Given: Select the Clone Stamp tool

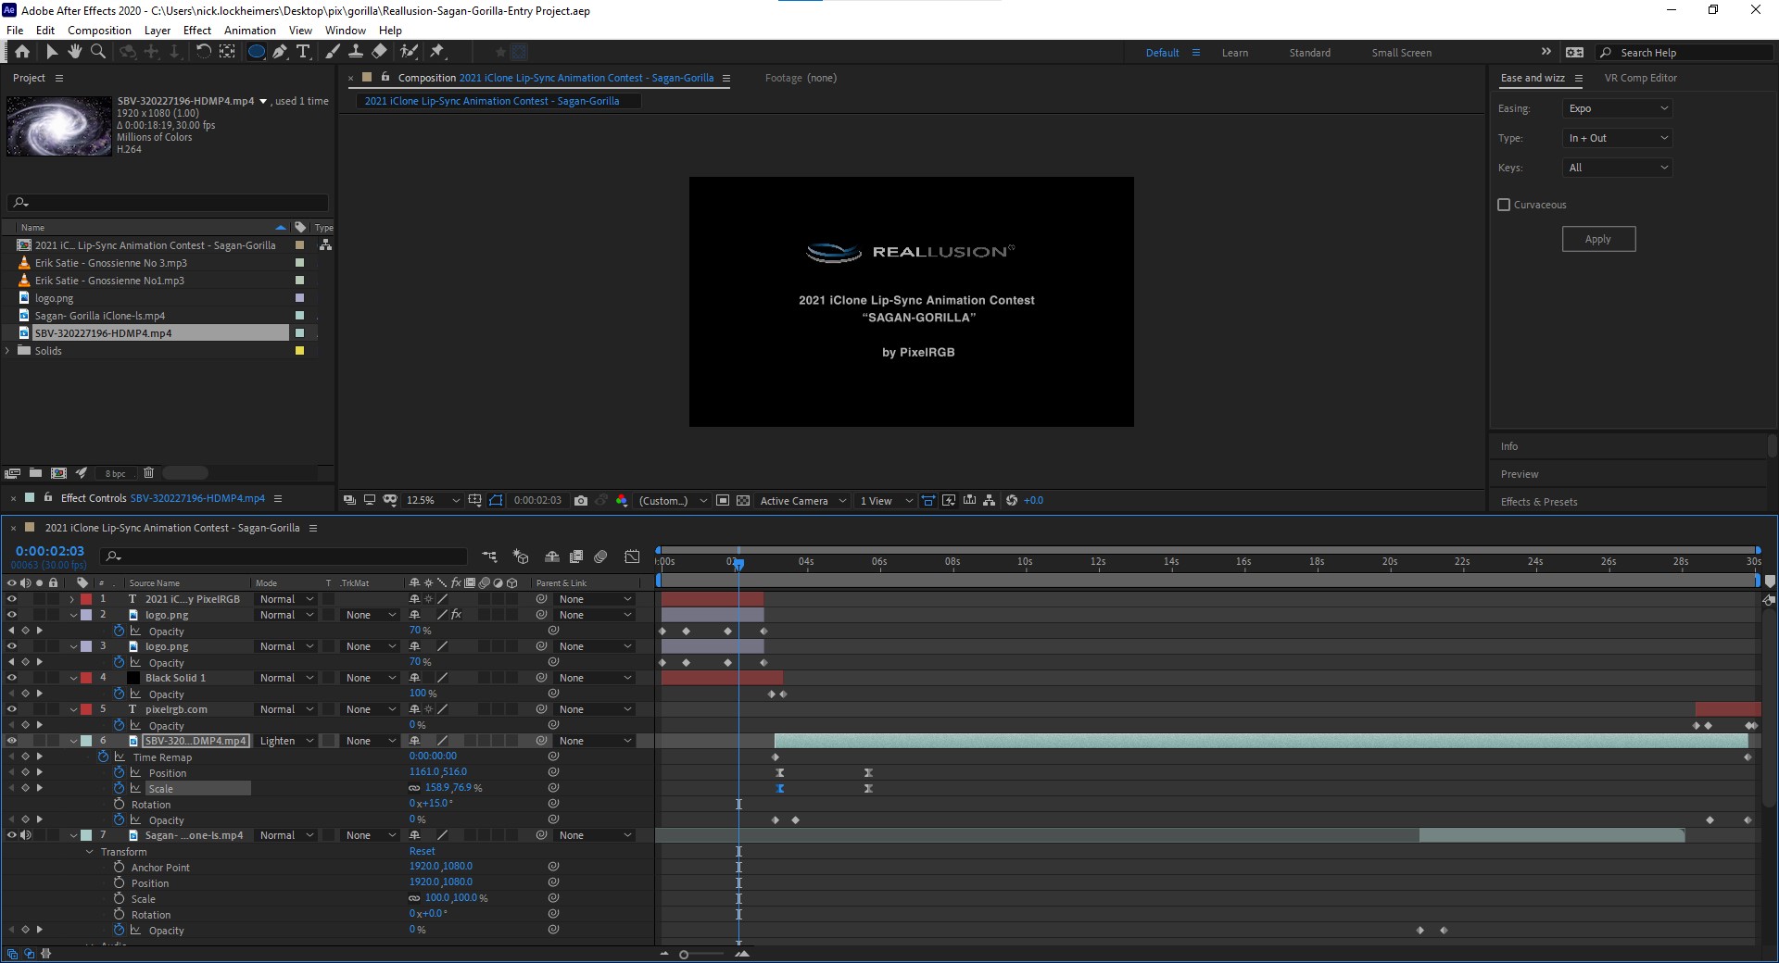Looking at the screenshot, I should (x=355, y=52).
